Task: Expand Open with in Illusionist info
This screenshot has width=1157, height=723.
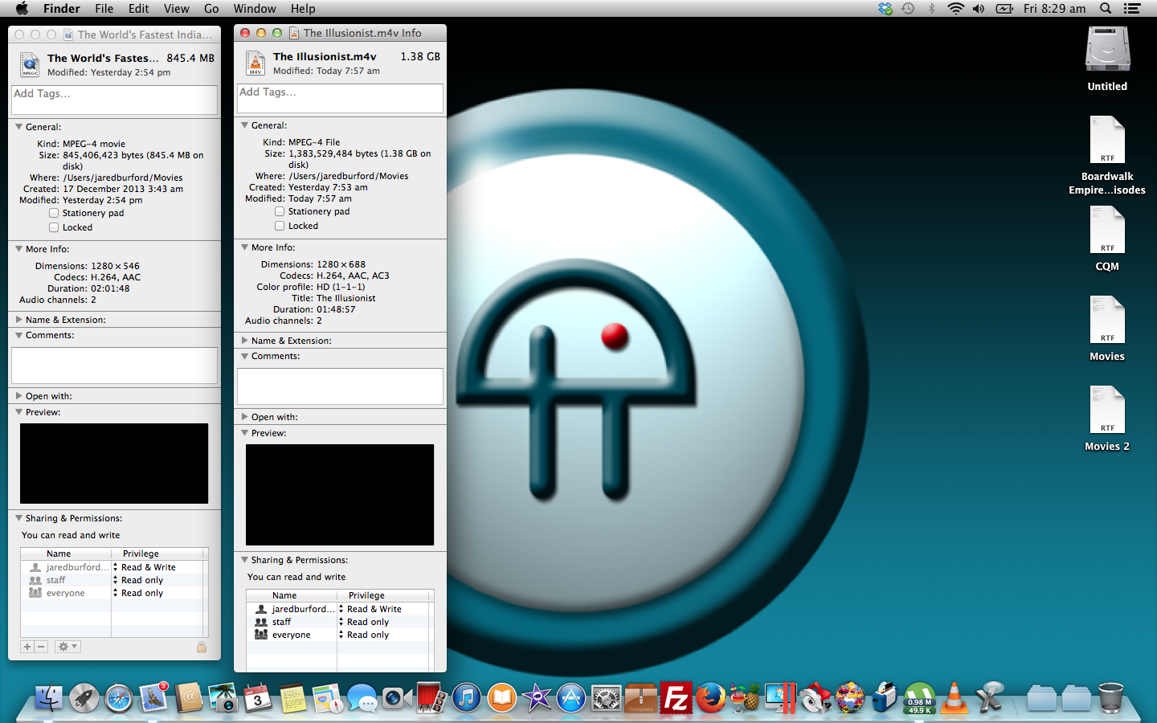Action: pyautogui.click(x=245, y=417)
